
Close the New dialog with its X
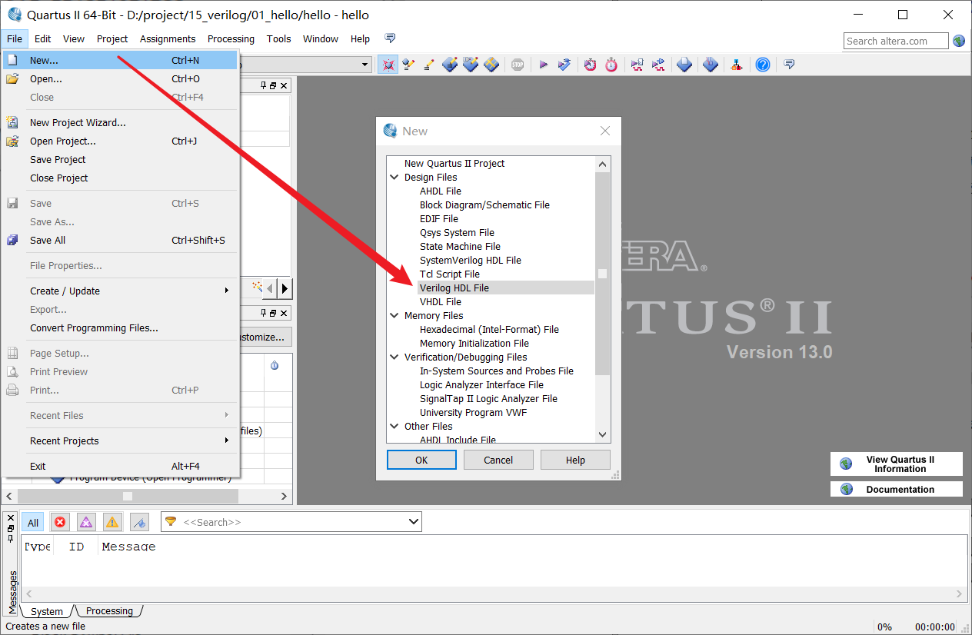click(x=605, y=131)
